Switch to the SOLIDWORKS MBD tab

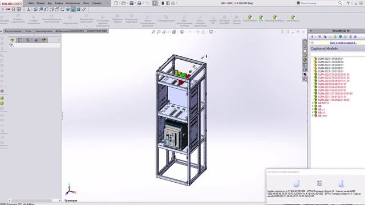click(97, 31)
